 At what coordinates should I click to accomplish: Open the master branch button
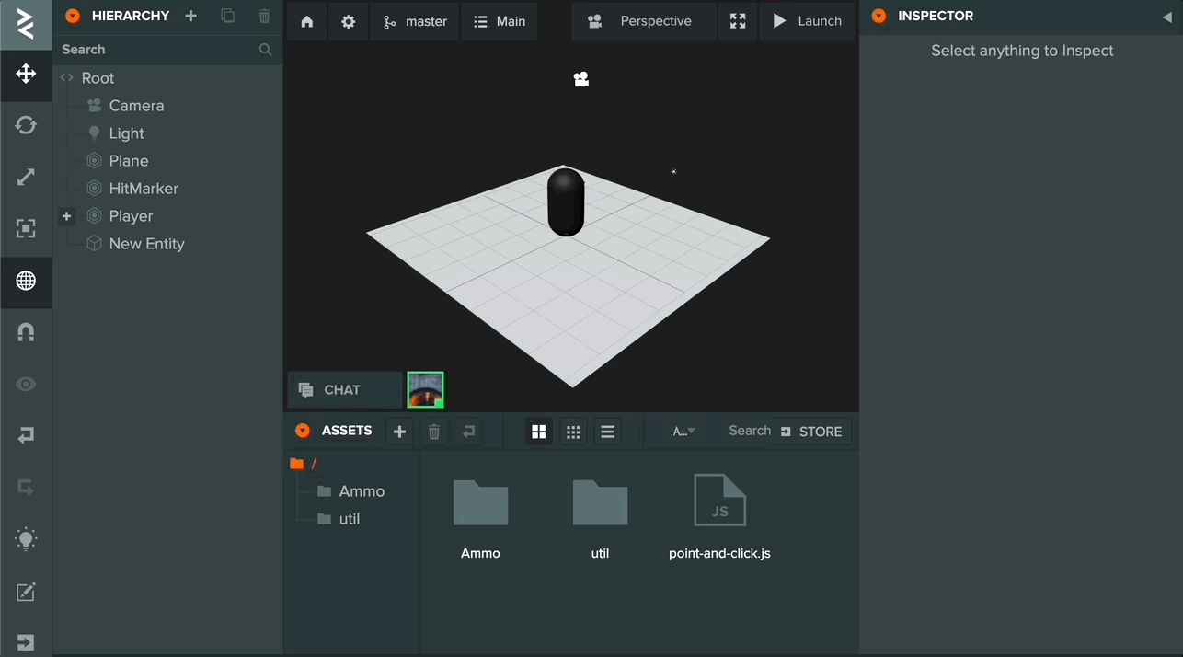[415, 21]
